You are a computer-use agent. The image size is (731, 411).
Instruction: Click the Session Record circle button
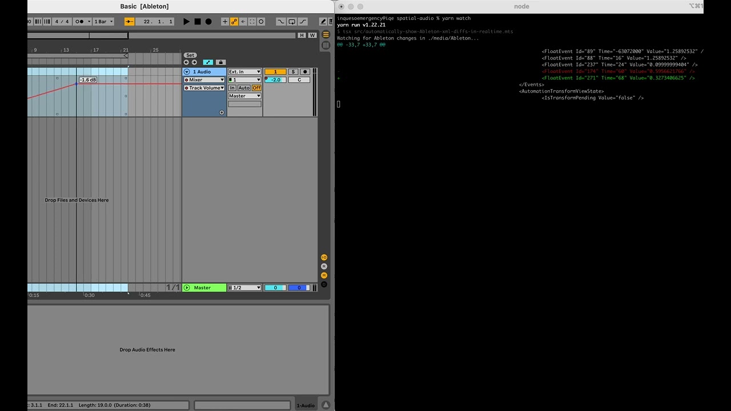pyautogui.click(x=261, y=22)
